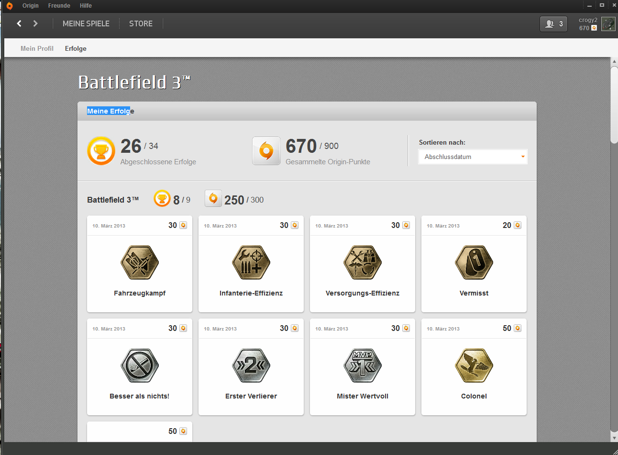This screenshot has width=618, height=455.
Task: Click the Infanterie-Effizienz achievement badge icon
Action: [x=251, y=262]
